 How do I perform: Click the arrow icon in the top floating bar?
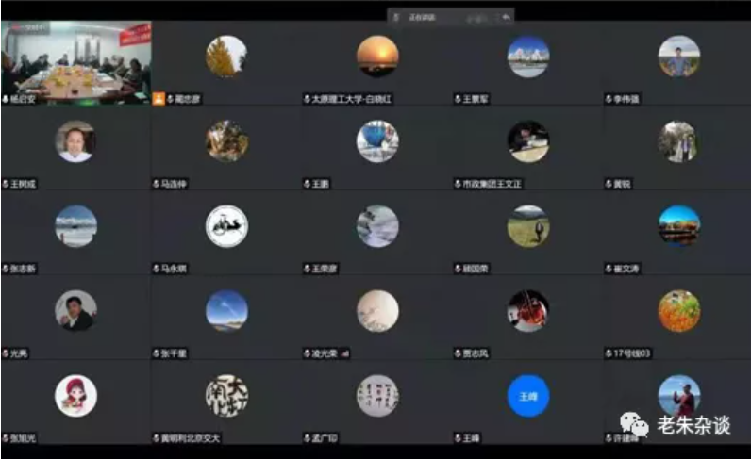(x=506, y=16)
